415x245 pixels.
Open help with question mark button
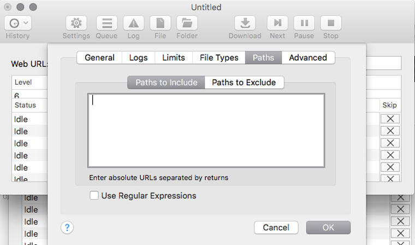(x=68, y=228)
